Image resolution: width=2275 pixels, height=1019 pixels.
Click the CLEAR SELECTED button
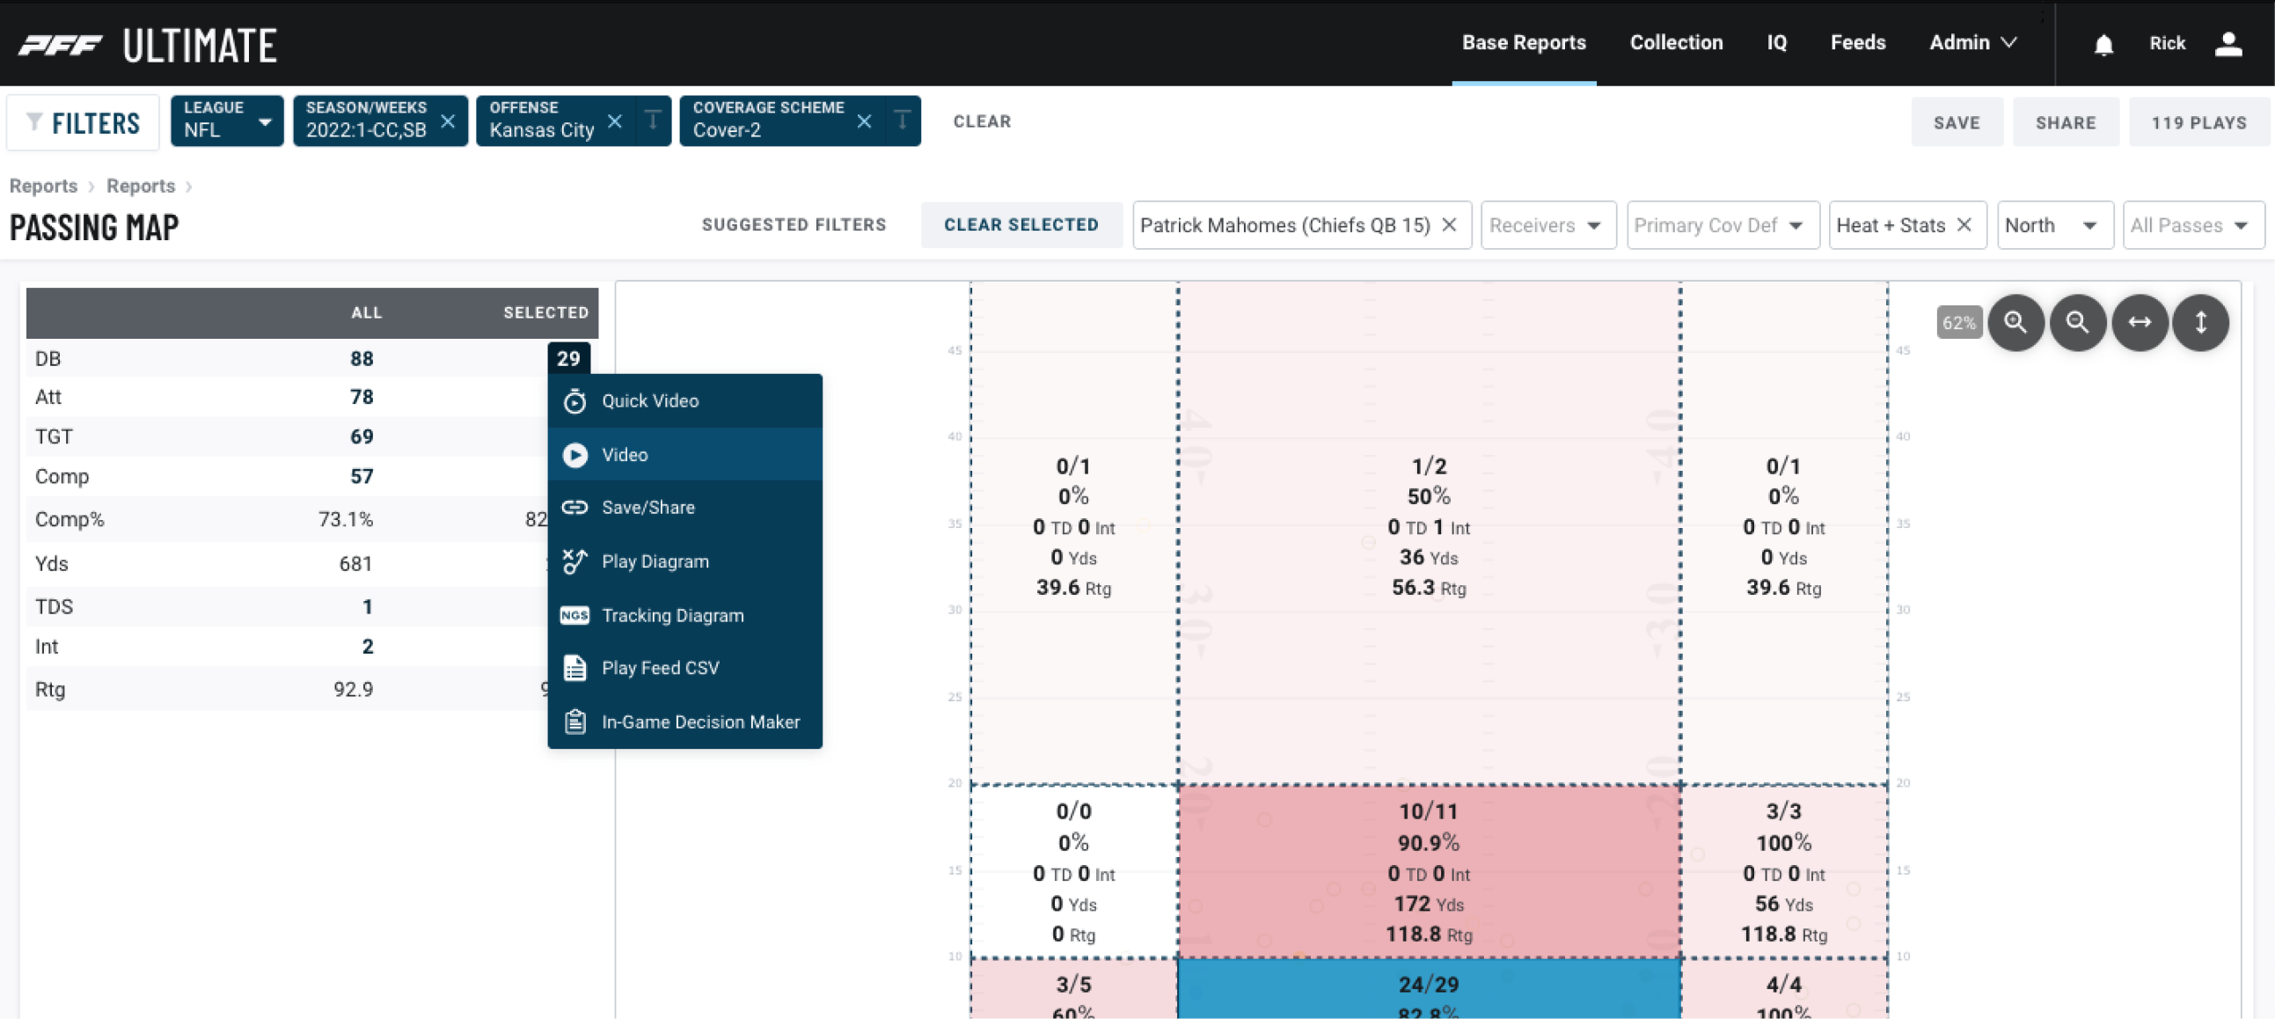click(x=1021, y=225)
